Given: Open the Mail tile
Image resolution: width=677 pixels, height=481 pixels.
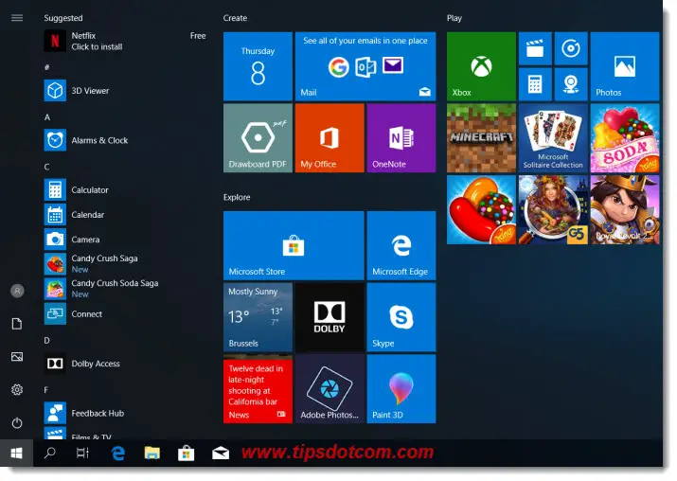Looking at the screenshot, I should [x=365, y=66].
